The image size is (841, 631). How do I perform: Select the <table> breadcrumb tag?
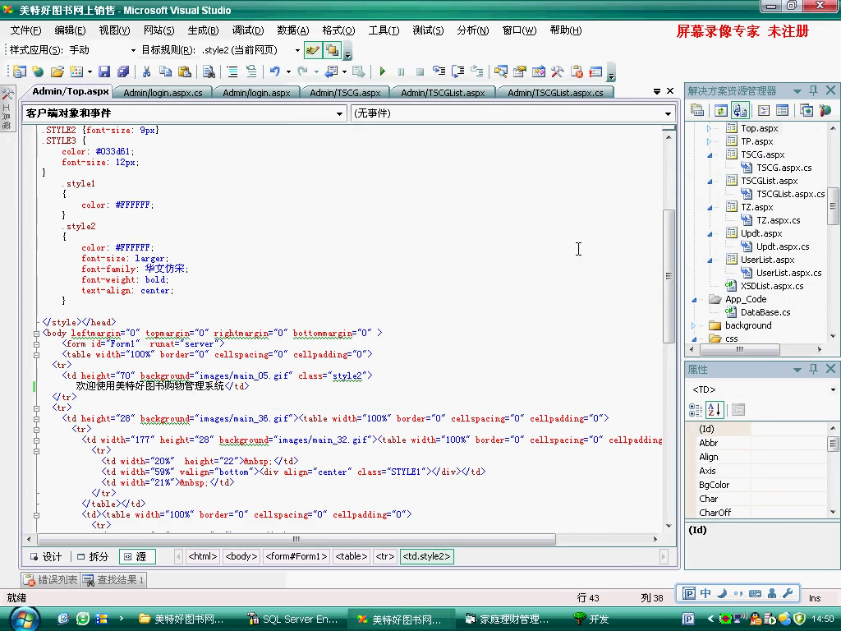[x=351, y=556]
